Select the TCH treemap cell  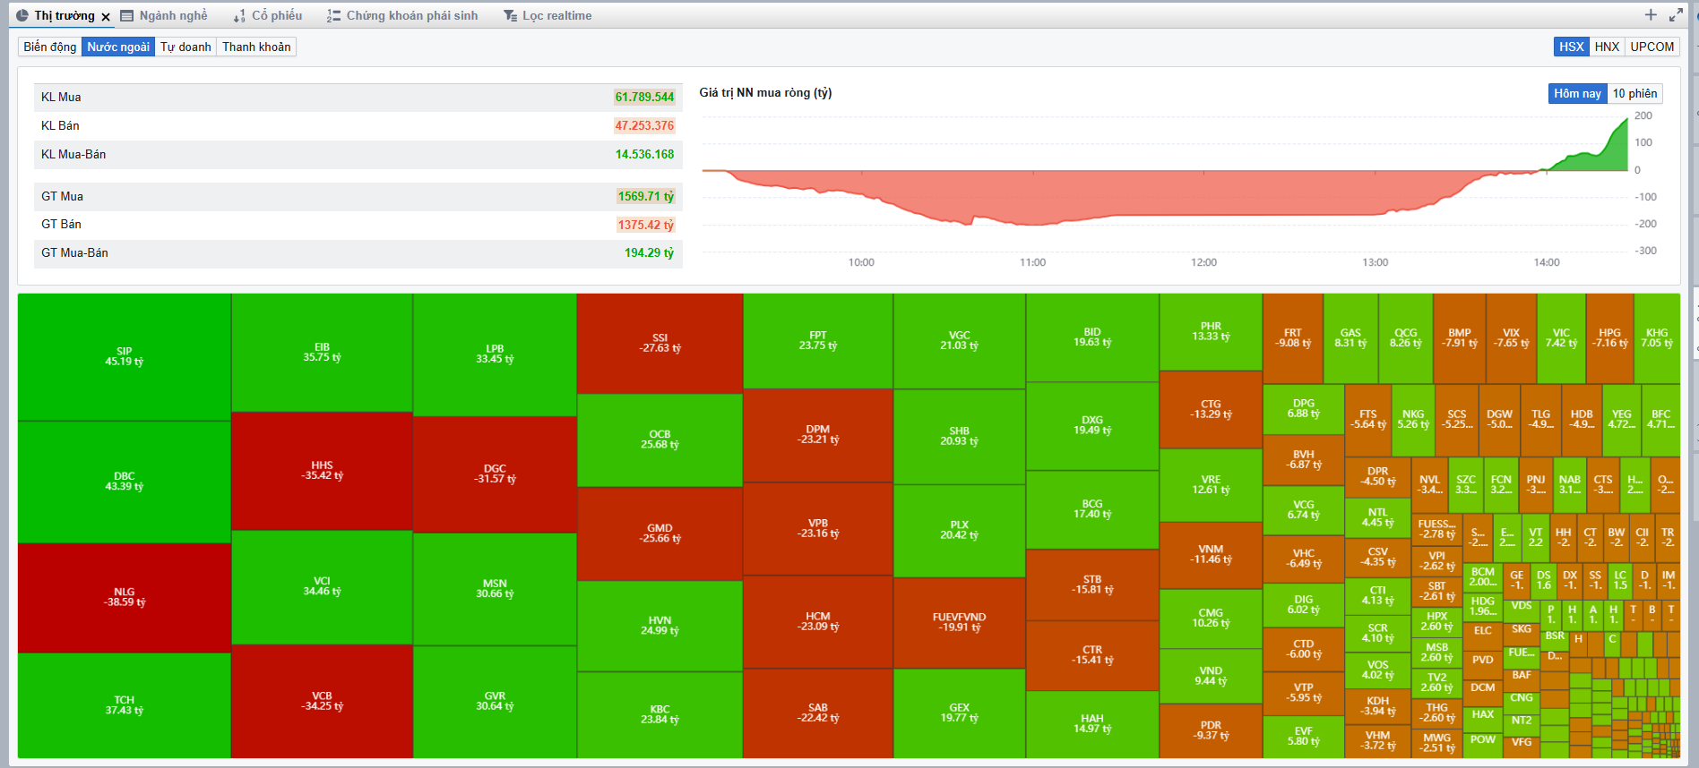coord(125,705)
